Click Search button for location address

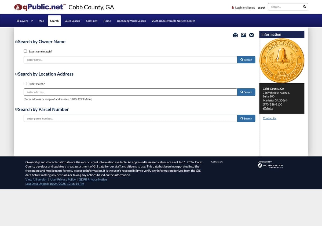(246, 92)
